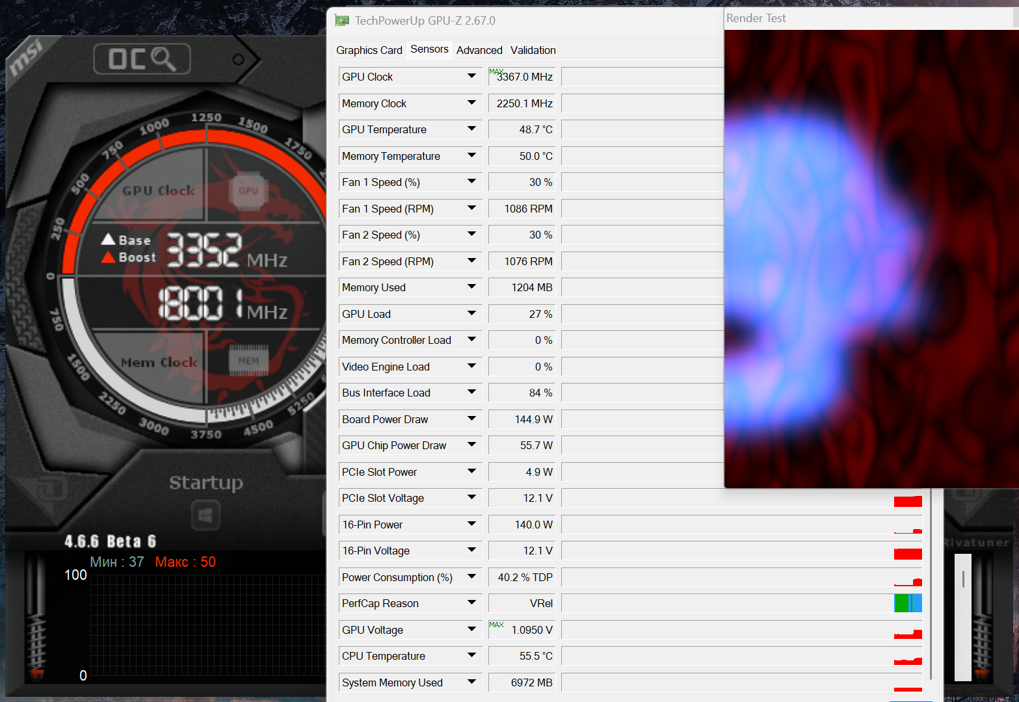Expand the Fan 2 Speed (%) dropdown

click(x=472, y=235)
